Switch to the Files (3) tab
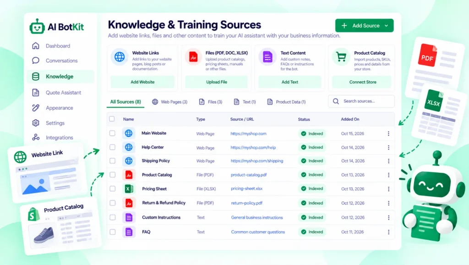The image size is (469, 265). (x=211, y=102)
